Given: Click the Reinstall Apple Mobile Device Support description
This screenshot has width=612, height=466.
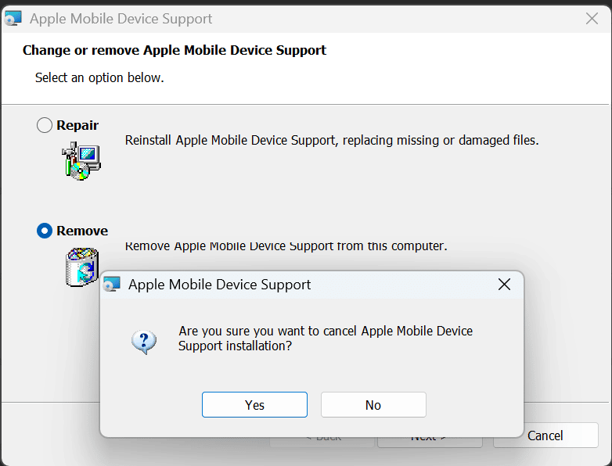Looking at the screenshot, I should [332, 140].
